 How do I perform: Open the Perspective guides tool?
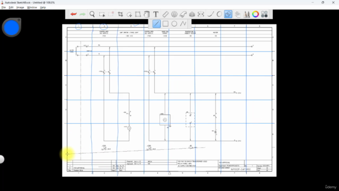point(192,14)
